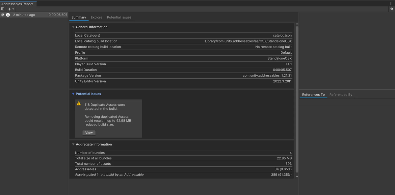The width and height of the screenshot is (395, 195).
Task: Click the 'Number of bundles' label
Action: [90, 153]
